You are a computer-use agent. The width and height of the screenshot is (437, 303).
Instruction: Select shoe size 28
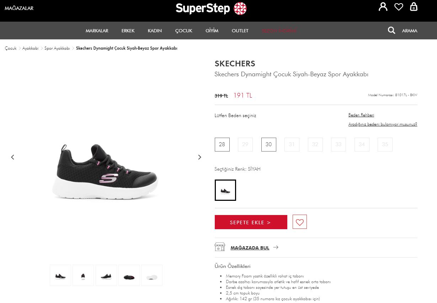pos(222,144)
